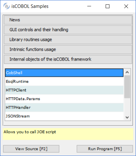Minimize the isCOBOL Samples window
136x156 pixels.
pos(89,6)
